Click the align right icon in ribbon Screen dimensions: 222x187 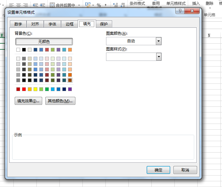pos(26,5)
